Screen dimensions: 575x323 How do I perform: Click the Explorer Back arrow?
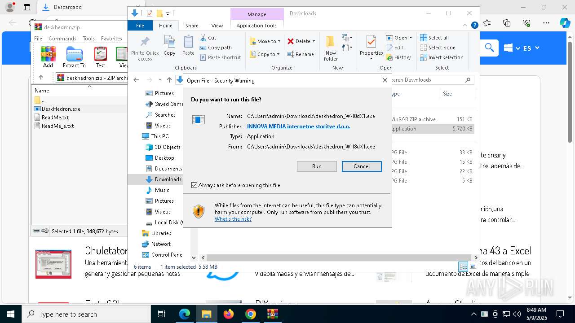[136, 80]
